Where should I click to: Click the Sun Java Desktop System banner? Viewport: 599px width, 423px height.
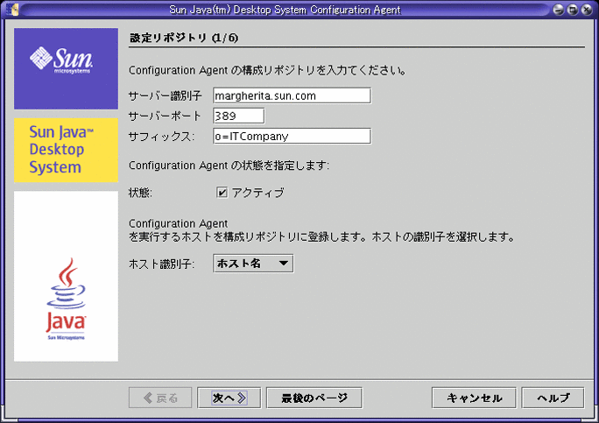tap(66, 150)
